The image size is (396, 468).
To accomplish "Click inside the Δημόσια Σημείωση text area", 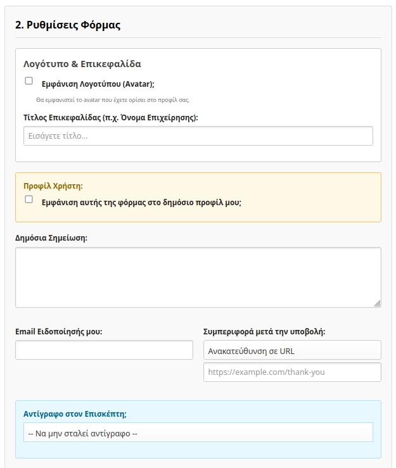I will point(198,277).
